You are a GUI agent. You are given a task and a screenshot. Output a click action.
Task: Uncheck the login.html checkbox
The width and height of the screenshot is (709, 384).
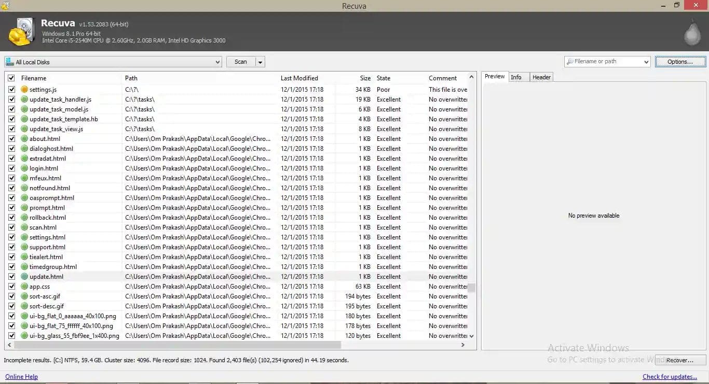[11, 168]
